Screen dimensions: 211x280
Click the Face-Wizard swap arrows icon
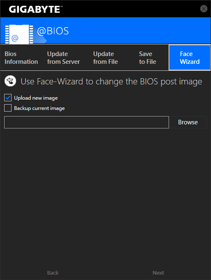10,81
